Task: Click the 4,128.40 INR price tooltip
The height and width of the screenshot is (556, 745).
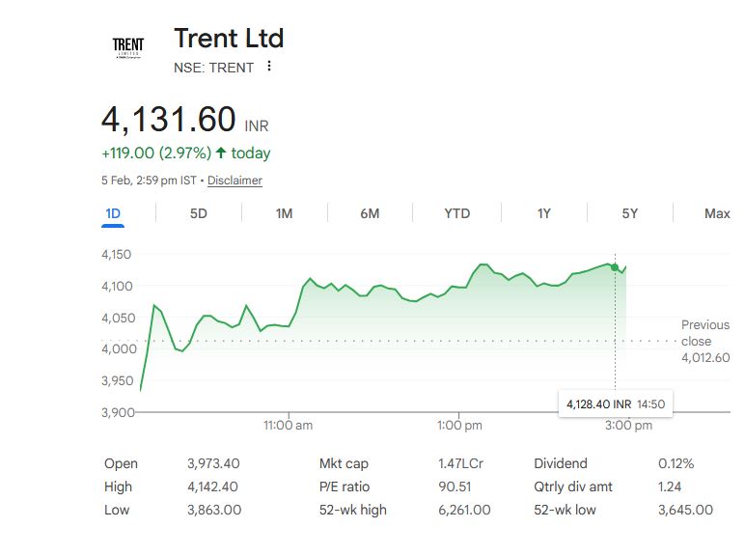Action: tap(614, 403)
